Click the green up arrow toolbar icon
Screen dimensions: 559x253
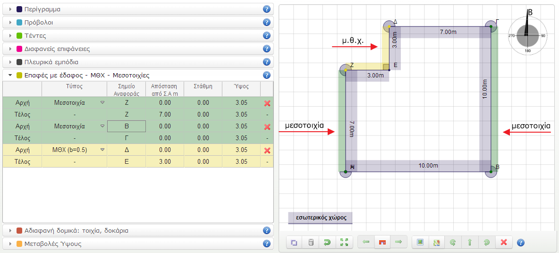[470, 242]
